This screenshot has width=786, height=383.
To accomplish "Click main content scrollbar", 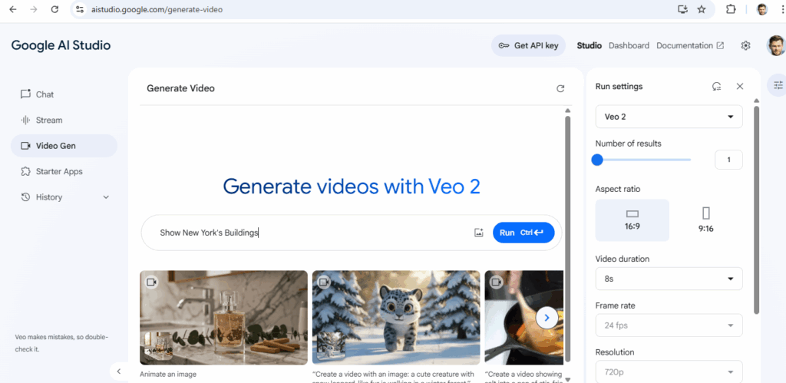I will tap(567, 238).
